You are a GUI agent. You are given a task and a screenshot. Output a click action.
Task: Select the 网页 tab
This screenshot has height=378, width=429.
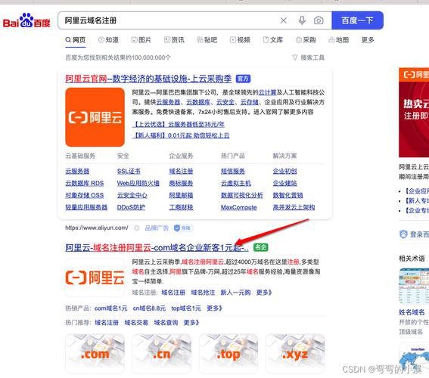(76, 40)
